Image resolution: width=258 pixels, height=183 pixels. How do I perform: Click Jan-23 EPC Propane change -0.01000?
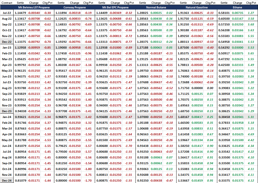[115, 48]
